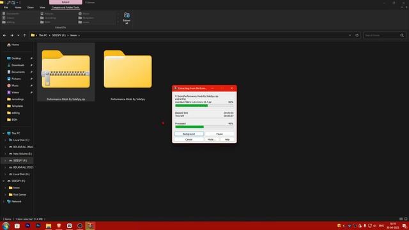Screen dimensions: 409x230
Task: Go forward with the Forward arrow
Action: (x=12, y=35)
